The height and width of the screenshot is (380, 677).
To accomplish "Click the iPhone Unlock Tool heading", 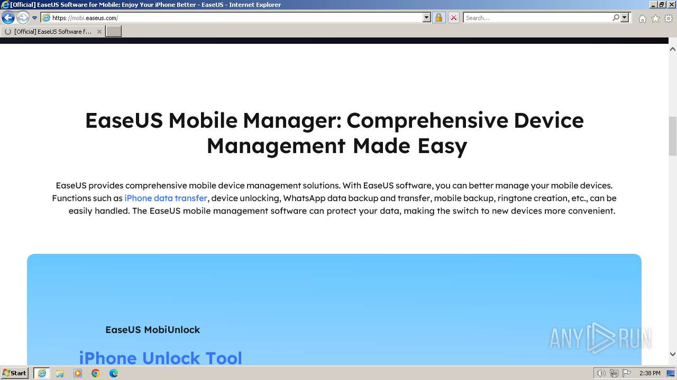I will point(160,358).
